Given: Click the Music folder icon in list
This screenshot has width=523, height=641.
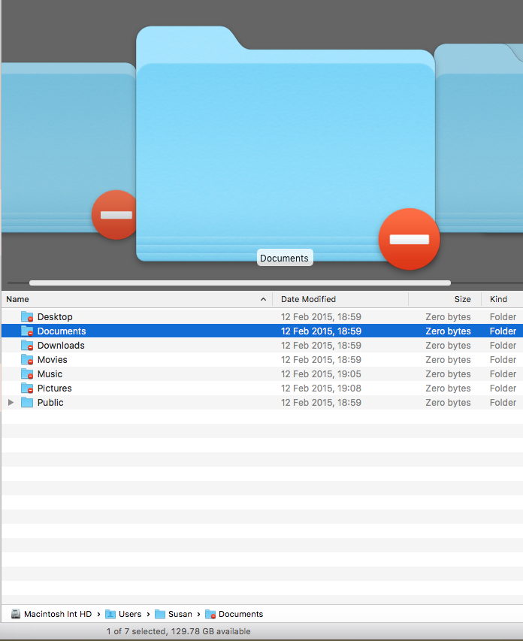Looking at the screenshot, I should pos(27,374).
